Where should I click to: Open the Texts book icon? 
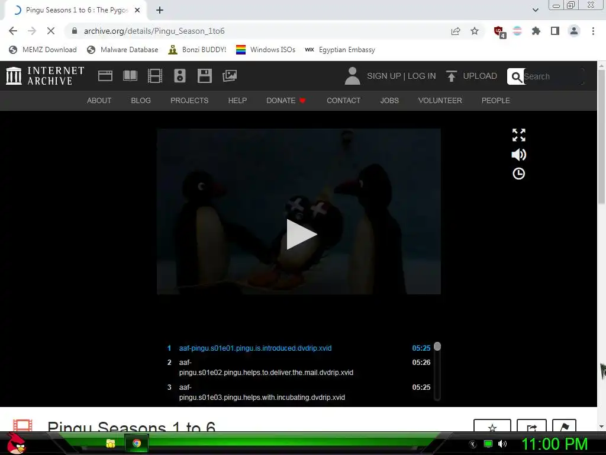click(130, 76)
